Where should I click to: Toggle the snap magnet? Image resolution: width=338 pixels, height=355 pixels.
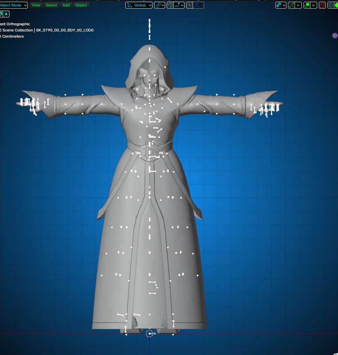(x=170, y=5)
